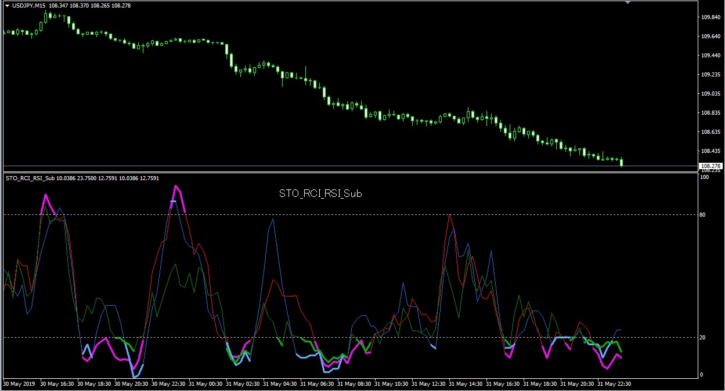Click the 31 May 16:30 time label

click(503, 383)
